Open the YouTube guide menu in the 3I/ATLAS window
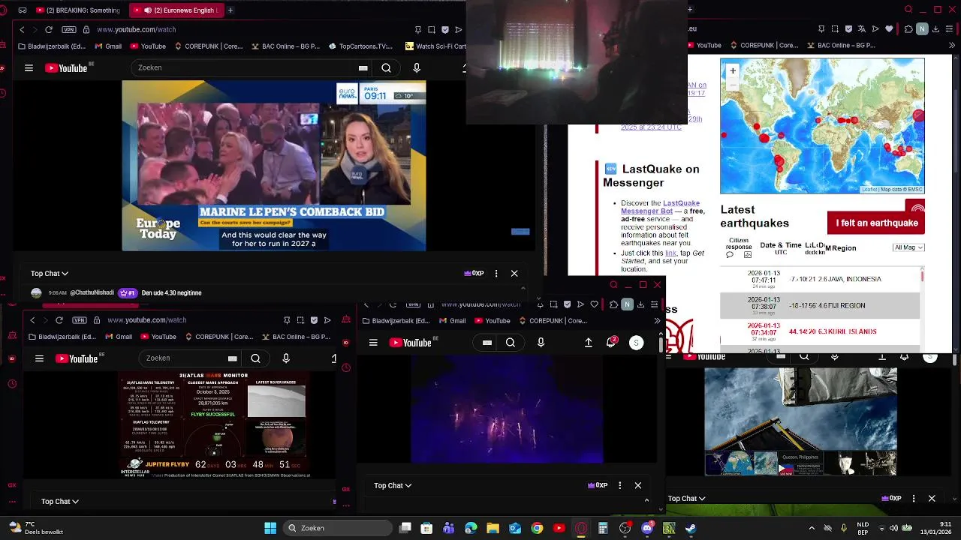961x540 pixels. (39, 358)
